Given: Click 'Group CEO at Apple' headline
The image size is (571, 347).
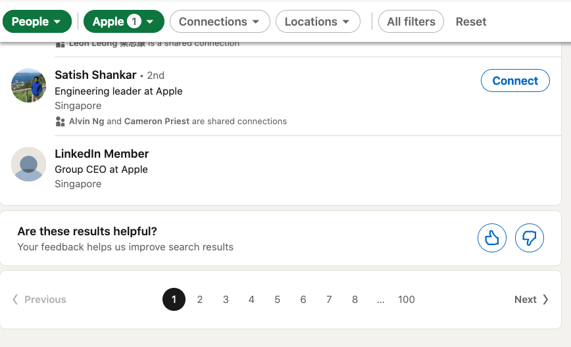Looking at the screenshot, I should (x=101, y=170).
